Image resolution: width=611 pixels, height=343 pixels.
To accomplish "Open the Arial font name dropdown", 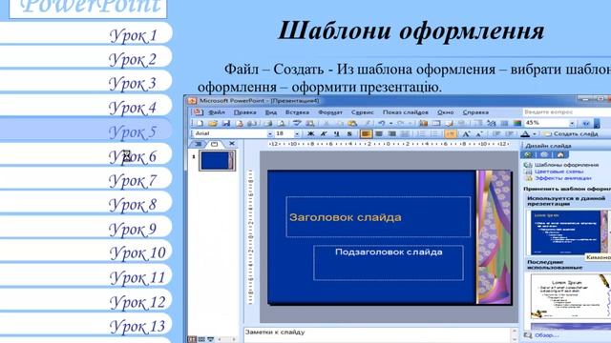I will (269, 133).
